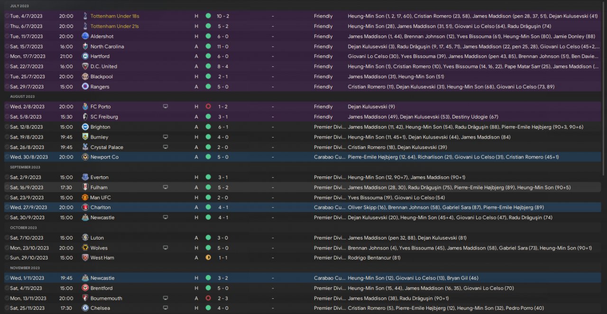This screenshot has height=314, width=607.
Task: Click the Brighton club badge
Action: (85, 127)
